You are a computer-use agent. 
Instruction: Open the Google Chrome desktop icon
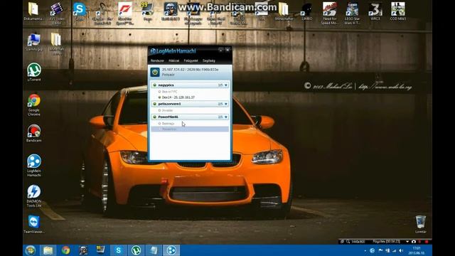click(x=34, y=105)
